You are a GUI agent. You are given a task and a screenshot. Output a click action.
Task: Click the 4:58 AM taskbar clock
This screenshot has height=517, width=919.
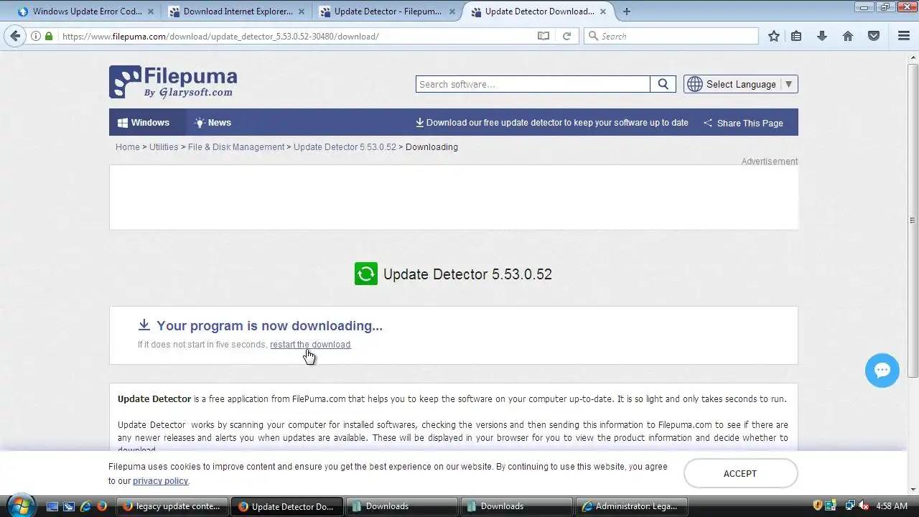892,506
